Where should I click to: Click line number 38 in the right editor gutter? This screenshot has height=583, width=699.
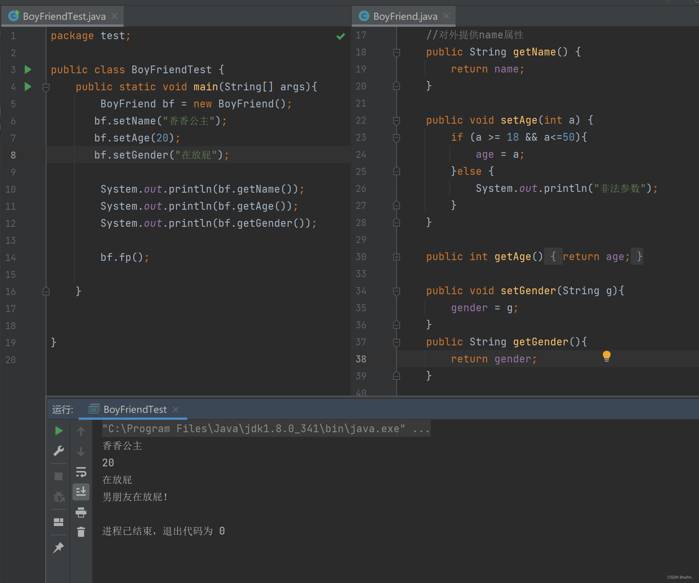point(361,359)
